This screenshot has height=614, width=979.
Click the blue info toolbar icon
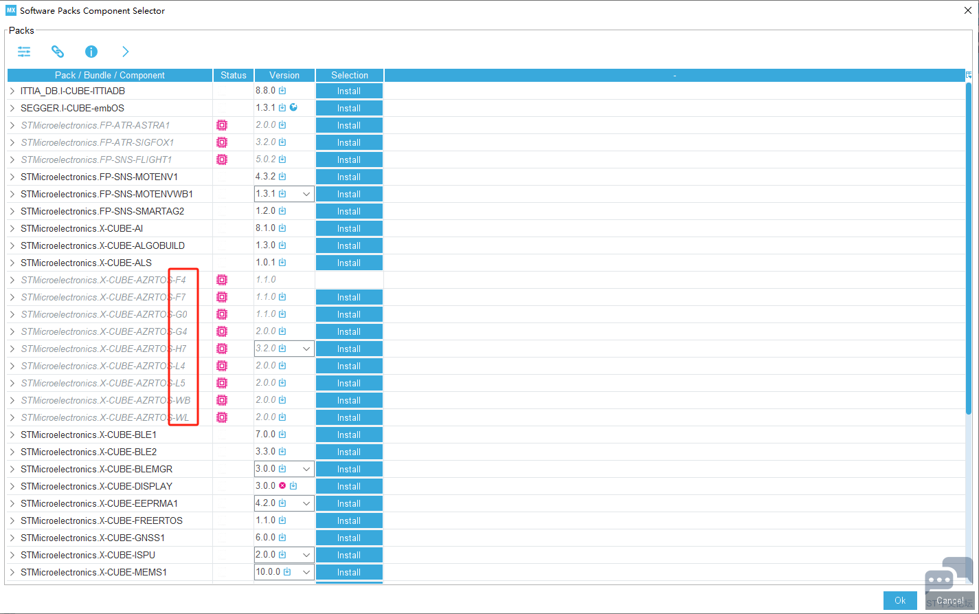[x=91, y=52]
